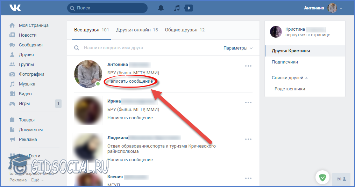Click the green shield icon
Image resolution: width=355 pixels, height=187 pixels.
click(x=322, y=178)
